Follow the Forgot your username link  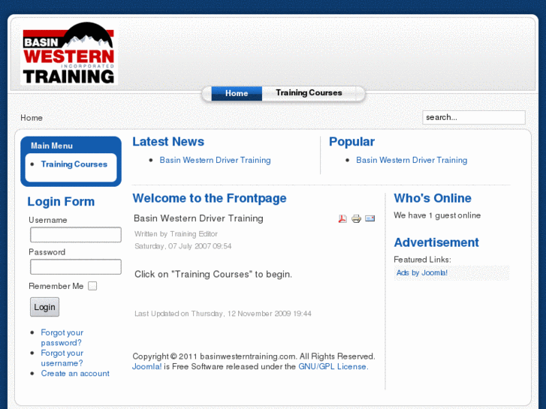(x=62, y=358)
